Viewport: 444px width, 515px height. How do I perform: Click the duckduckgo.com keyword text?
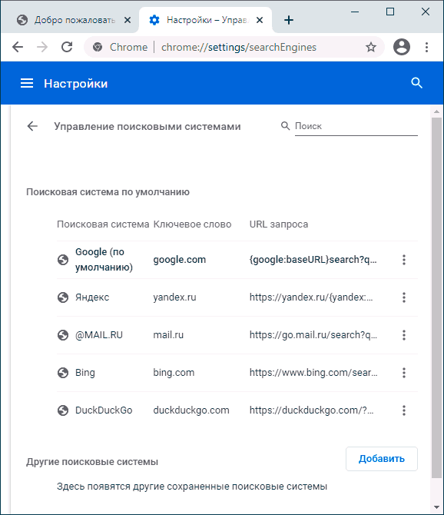pos(191,410)
